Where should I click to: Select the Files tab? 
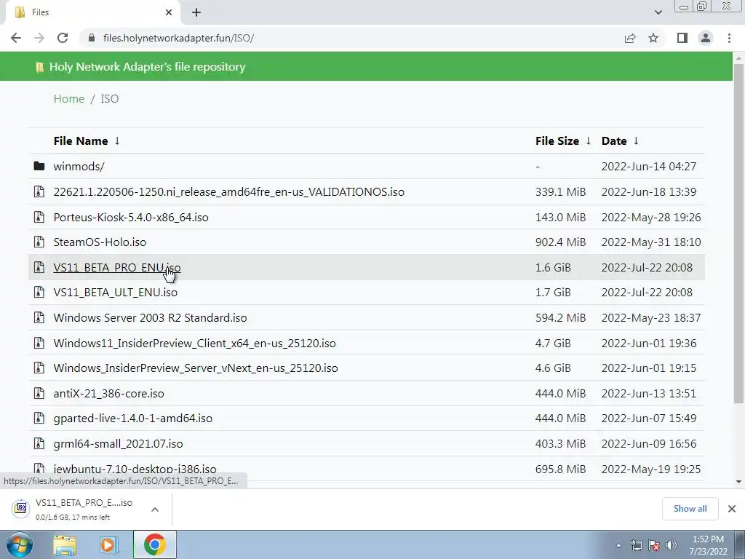click(92, 12)
